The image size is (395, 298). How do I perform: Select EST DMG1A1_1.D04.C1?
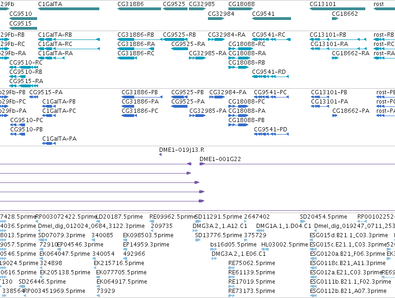284,226
